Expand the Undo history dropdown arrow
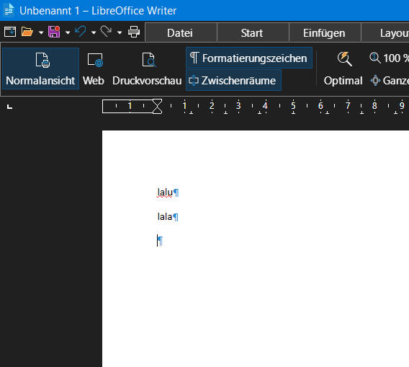This screenshot has height=367, width=409. [94, 32]
